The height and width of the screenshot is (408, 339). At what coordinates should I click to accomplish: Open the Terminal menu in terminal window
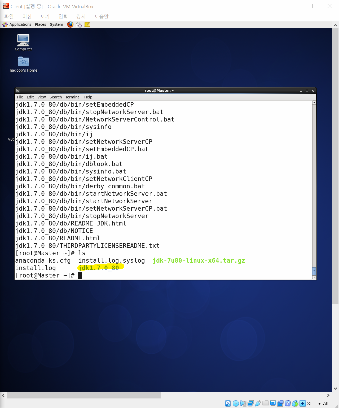[x=73, y=97]
